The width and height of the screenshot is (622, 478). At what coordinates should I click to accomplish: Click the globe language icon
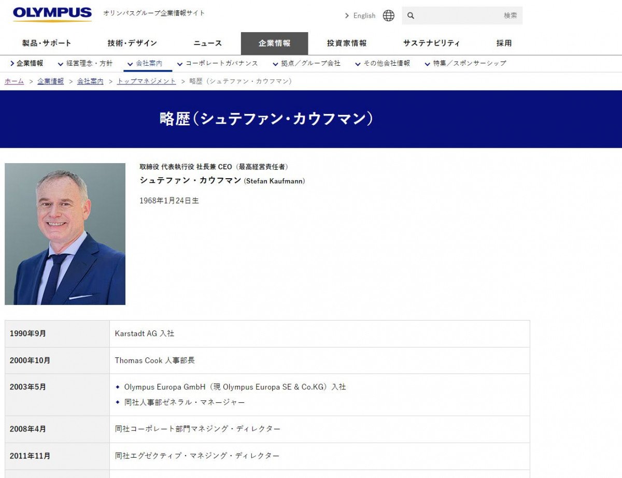388,16
